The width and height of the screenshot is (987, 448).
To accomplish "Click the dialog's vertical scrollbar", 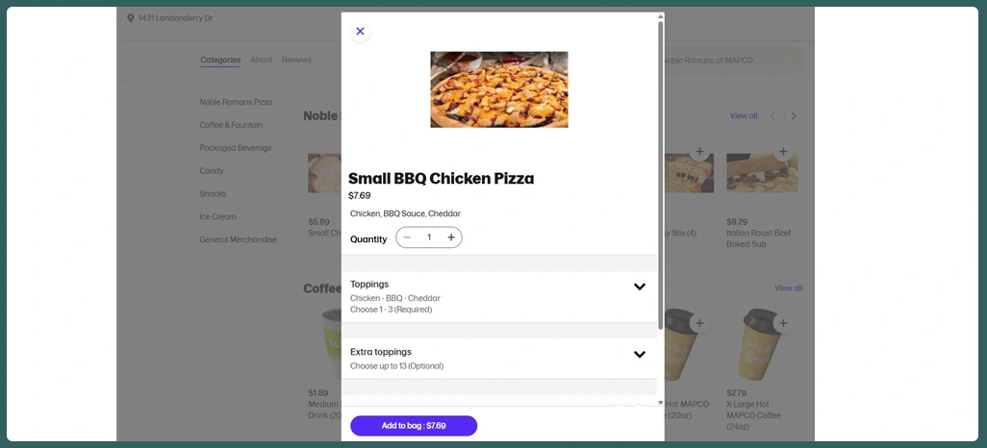I will (660, 175).
